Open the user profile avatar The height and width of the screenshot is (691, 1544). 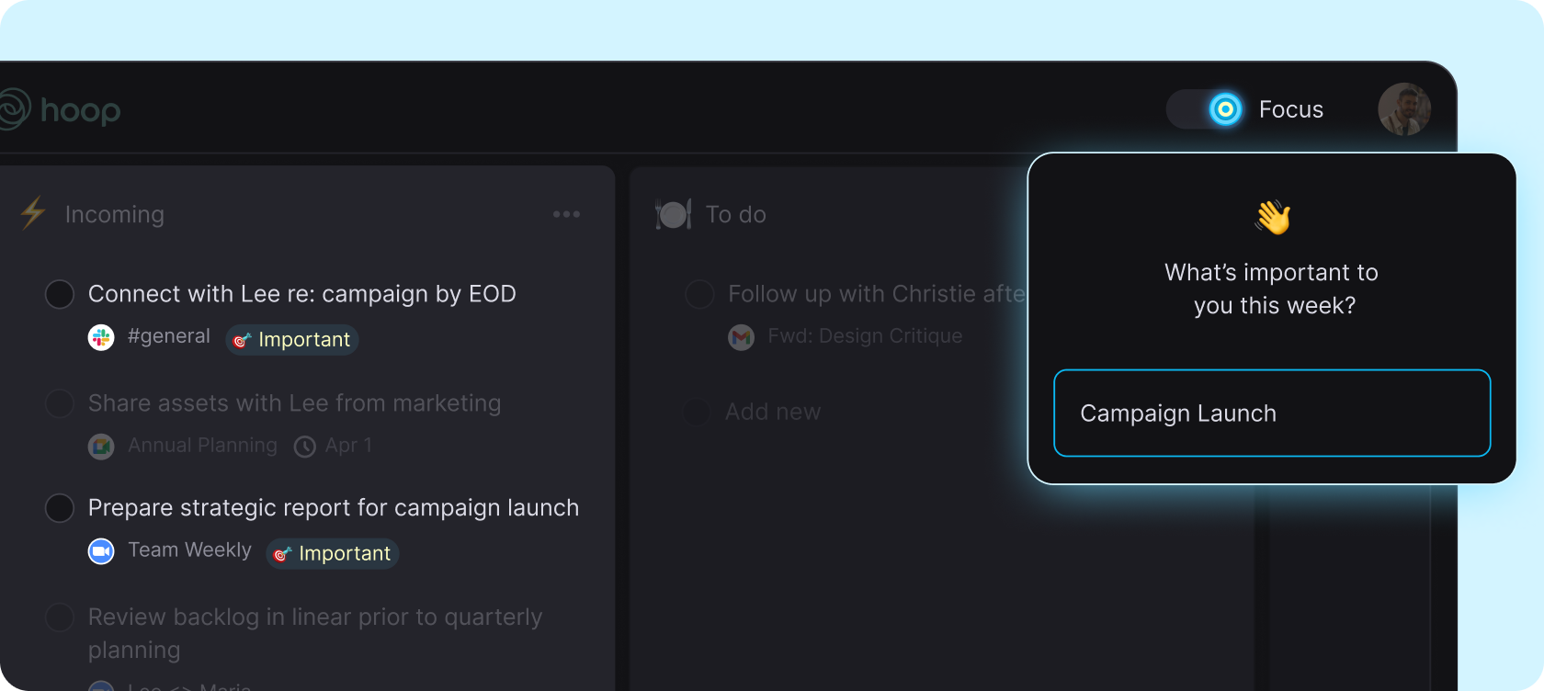(x=1403, y=109)
